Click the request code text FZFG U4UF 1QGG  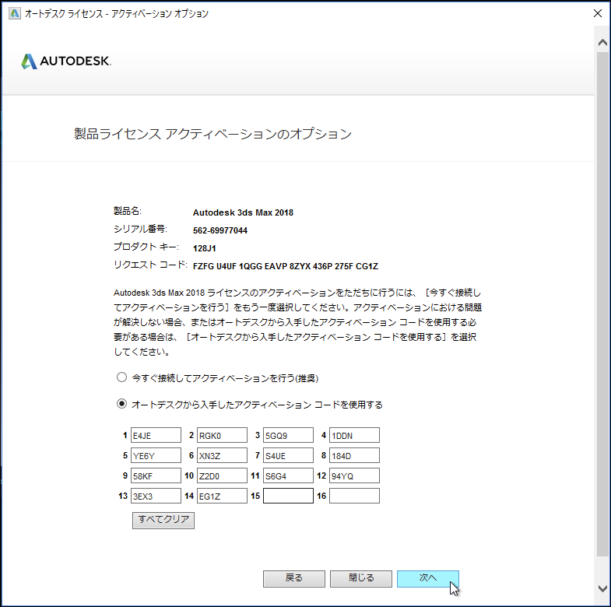point(227,266)
